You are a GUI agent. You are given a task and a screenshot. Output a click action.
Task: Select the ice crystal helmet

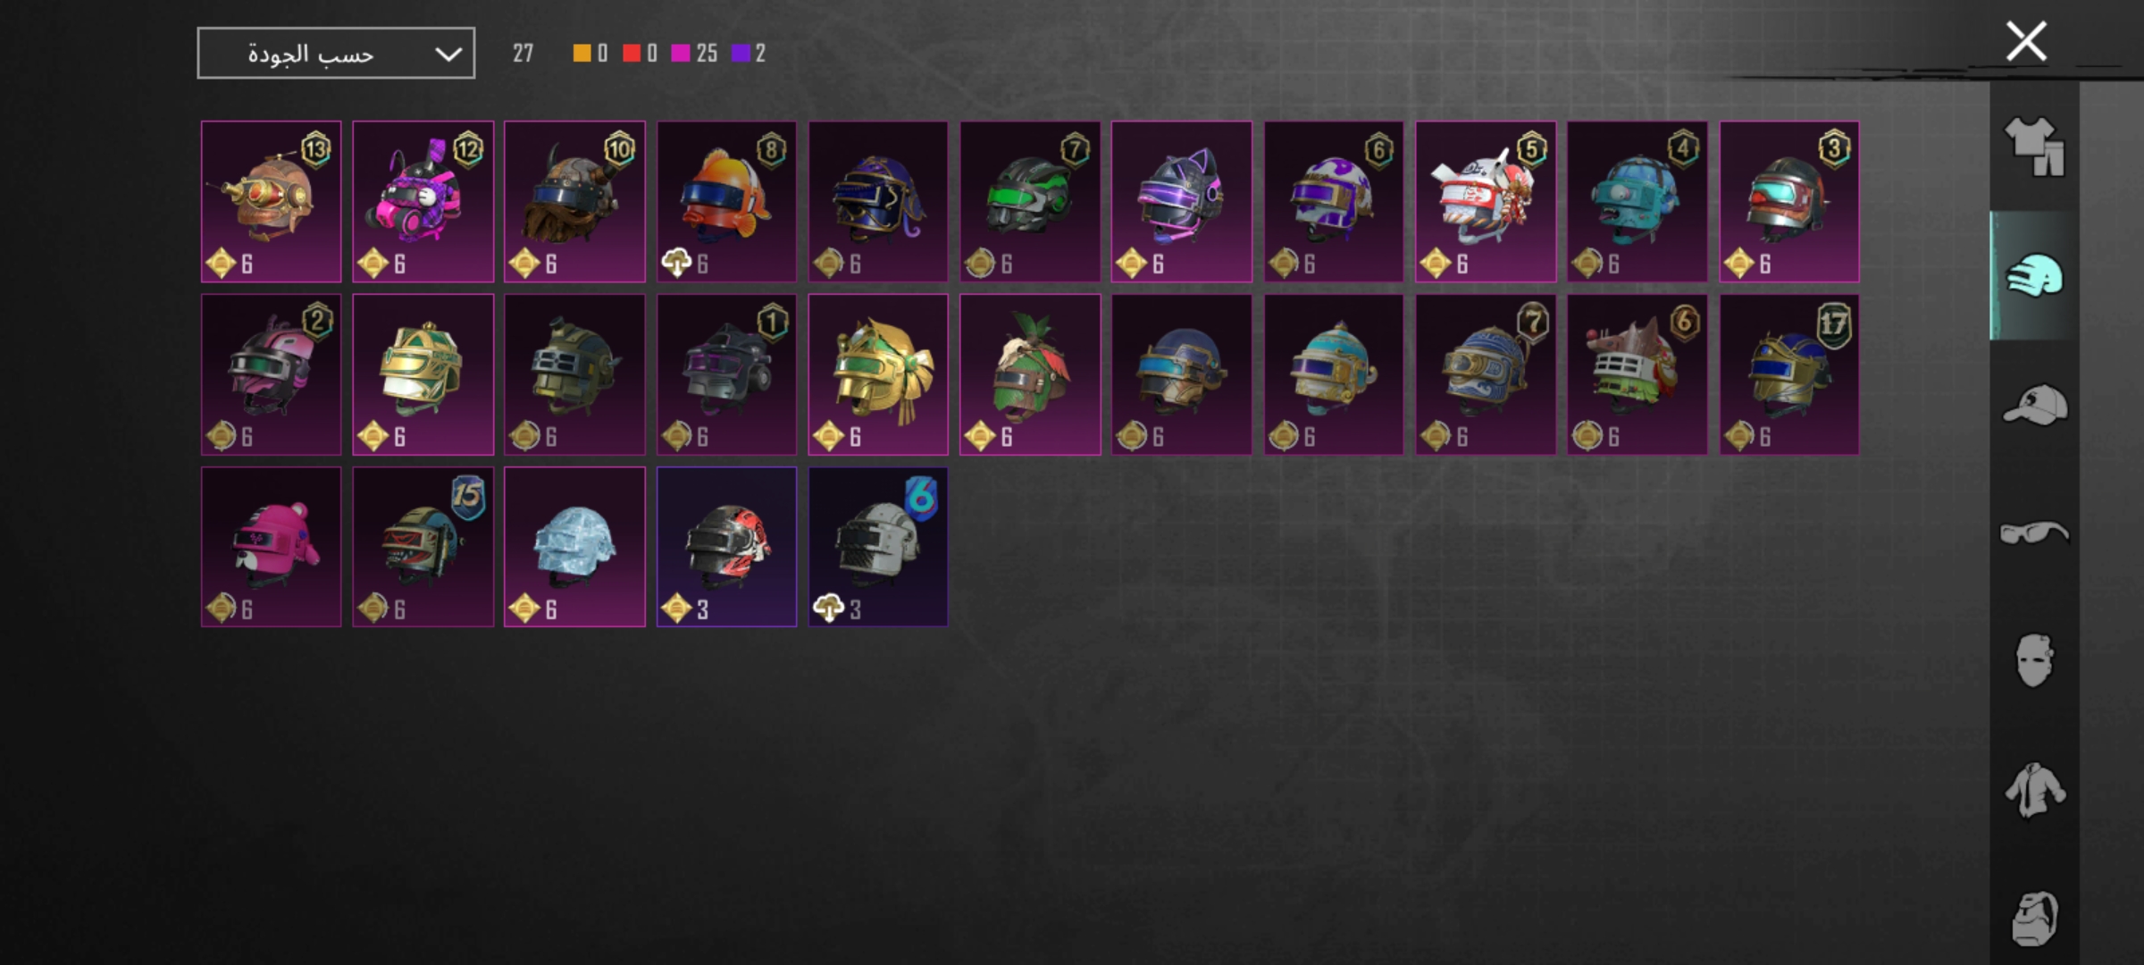[x=574, y=547]
